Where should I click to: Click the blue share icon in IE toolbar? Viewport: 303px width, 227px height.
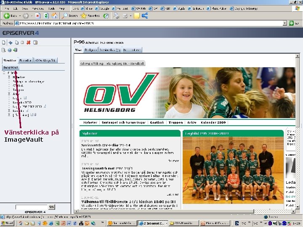145,16
